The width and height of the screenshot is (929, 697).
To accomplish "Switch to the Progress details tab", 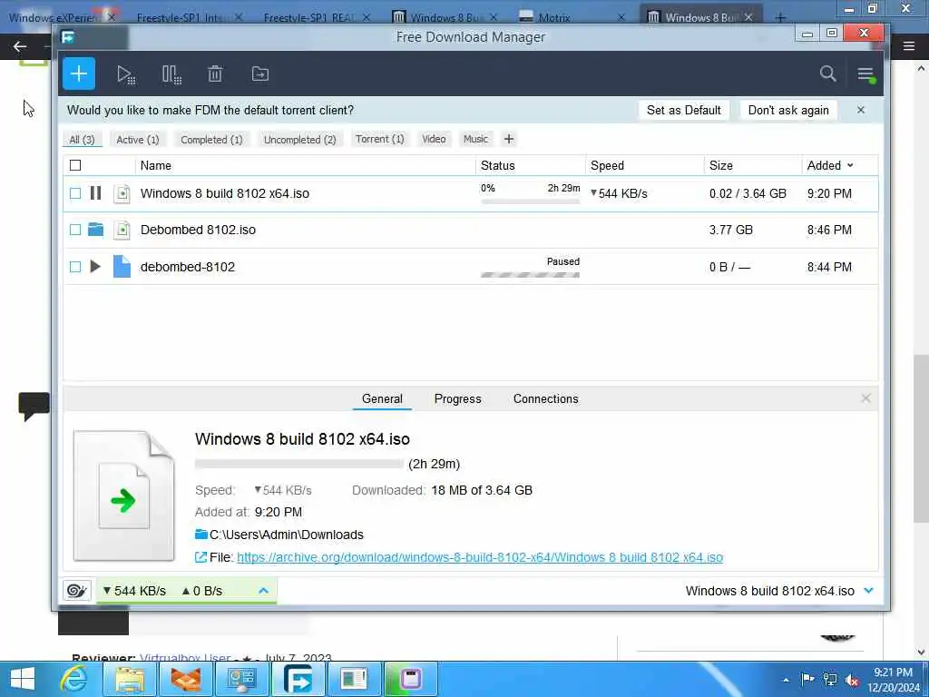I will pyautogui.click(x=457, y=398).
